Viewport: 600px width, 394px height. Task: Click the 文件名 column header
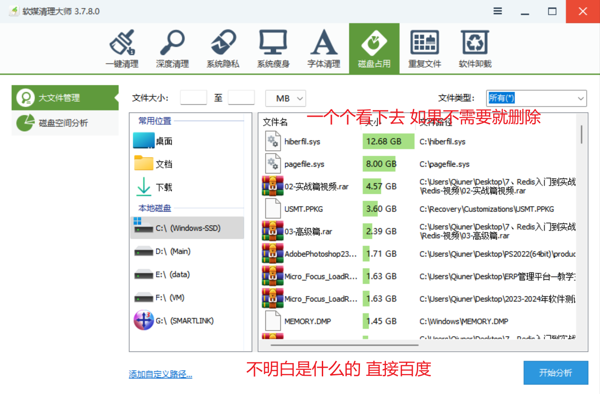275,122
